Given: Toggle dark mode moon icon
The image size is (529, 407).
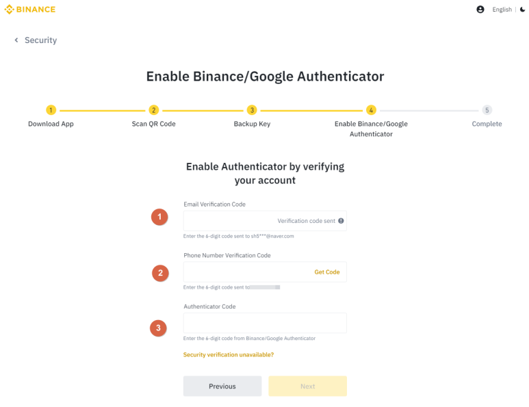Looking at the screenshot, I should click(x=523, y=10).
